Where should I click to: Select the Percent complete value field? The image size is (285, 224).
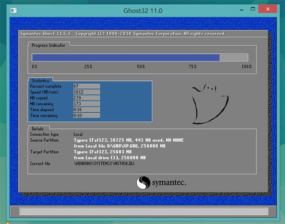pyautogui.click(x=86, y=86)
